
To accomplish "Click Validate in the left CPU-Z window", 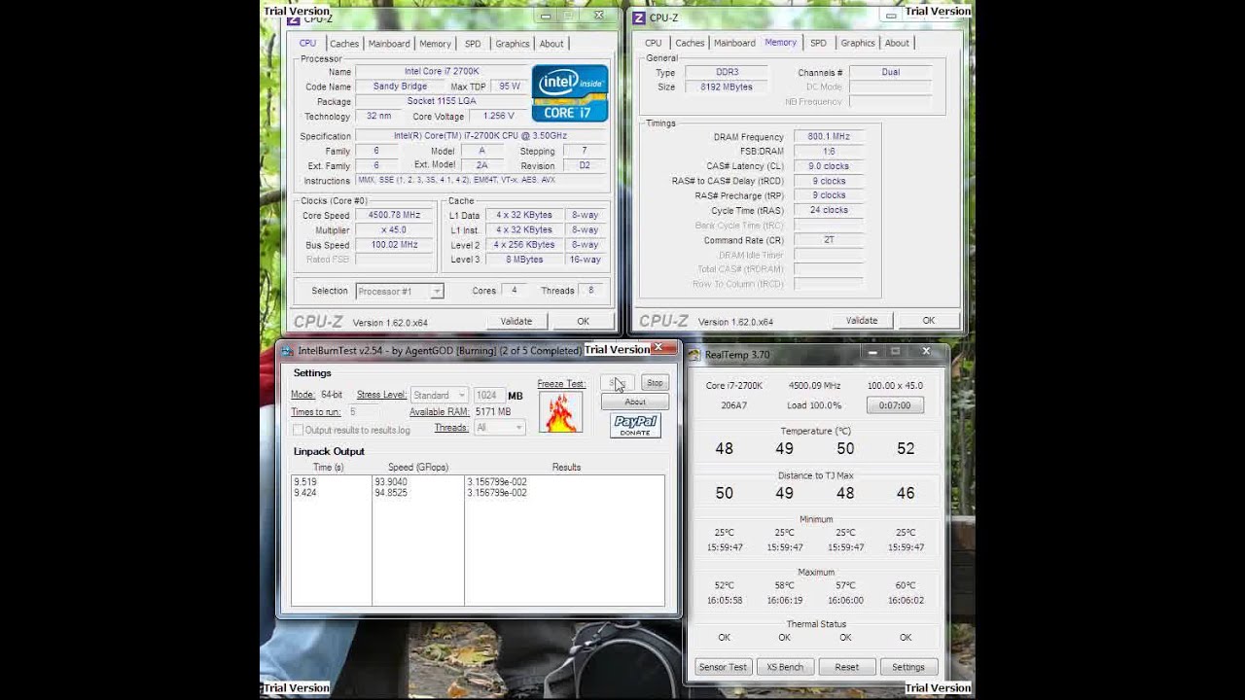I will click(516, 321).
